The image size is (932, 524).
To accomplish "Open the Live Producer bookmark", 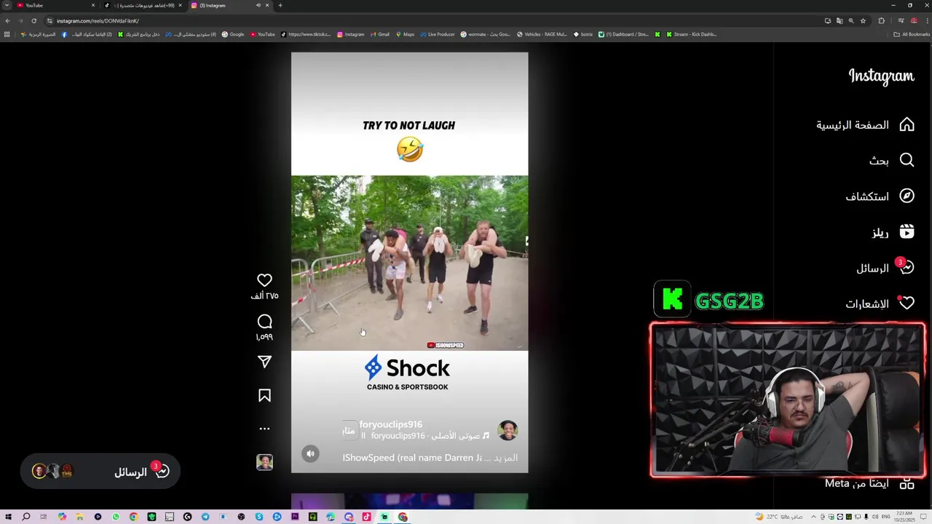I will point(438,34).
